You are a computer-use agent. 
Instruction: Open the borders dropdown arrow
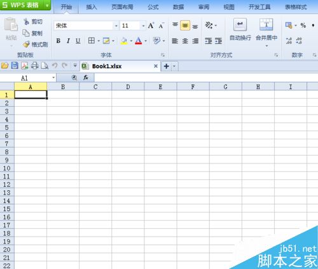(x=99, y=41)
